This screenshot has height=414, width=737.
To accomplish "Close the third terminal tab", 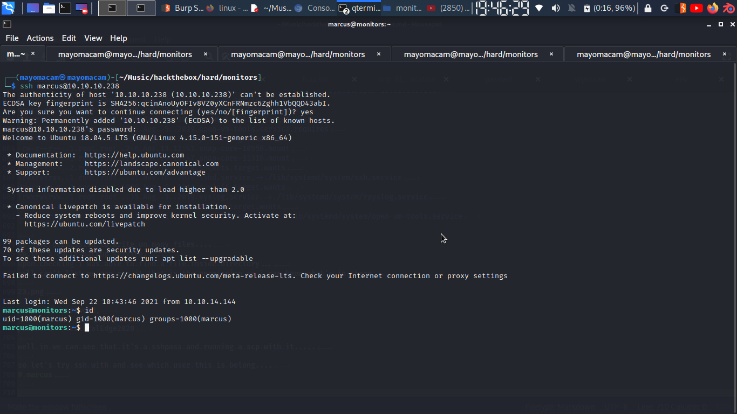I will pyautogui.click(x=379, y=54).
